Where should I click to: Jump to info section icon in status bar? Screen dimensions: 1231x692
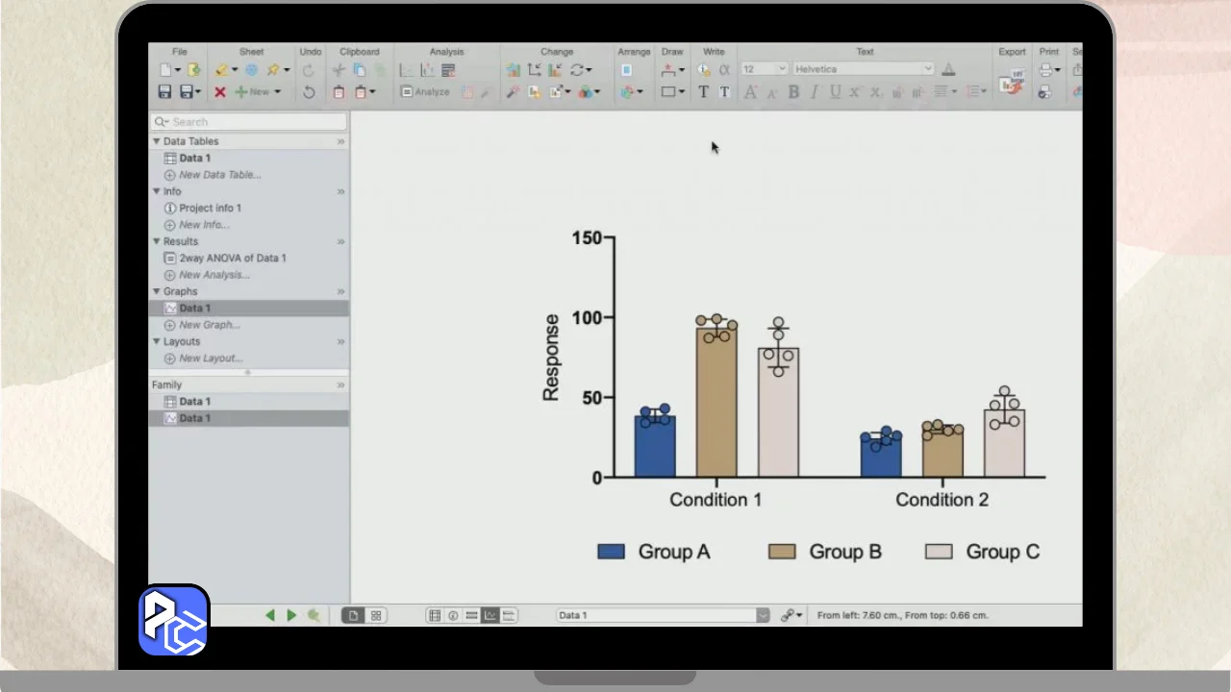pyautogui.click(x=453, y=615)
